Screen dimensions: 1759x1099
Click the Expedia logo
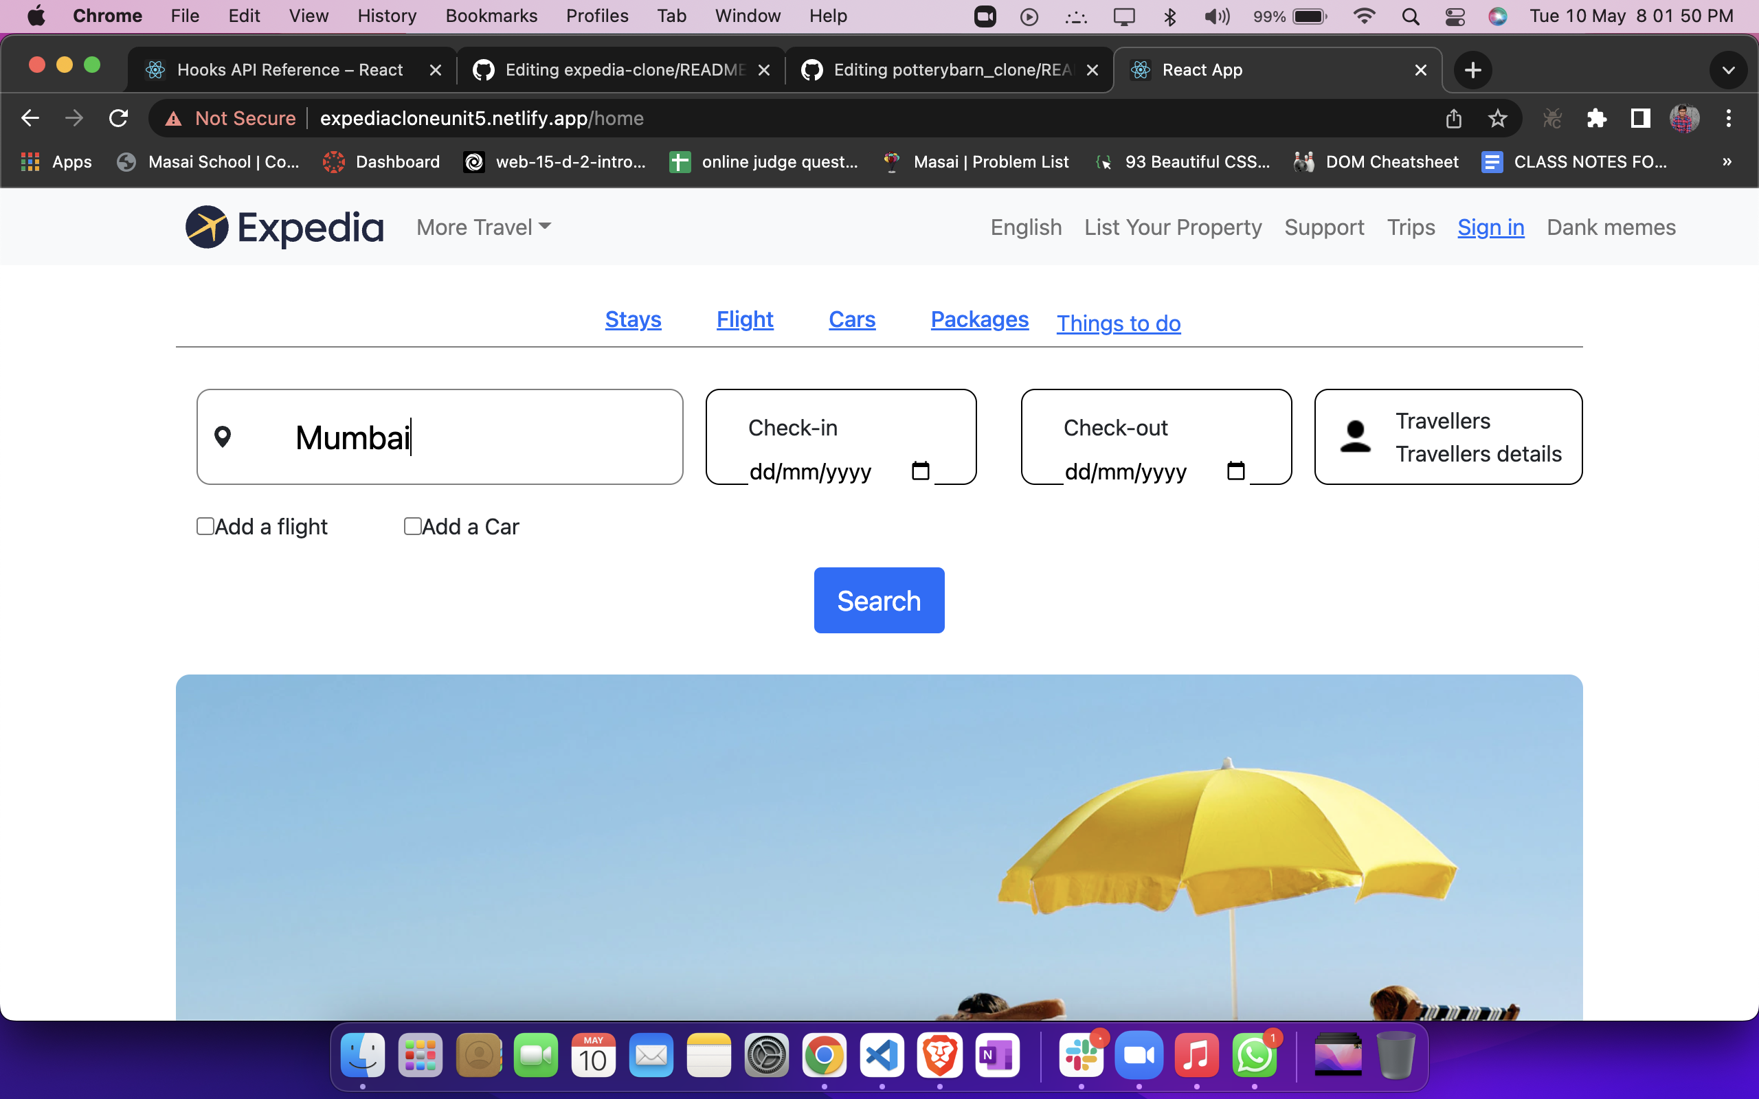pos(284,227)
